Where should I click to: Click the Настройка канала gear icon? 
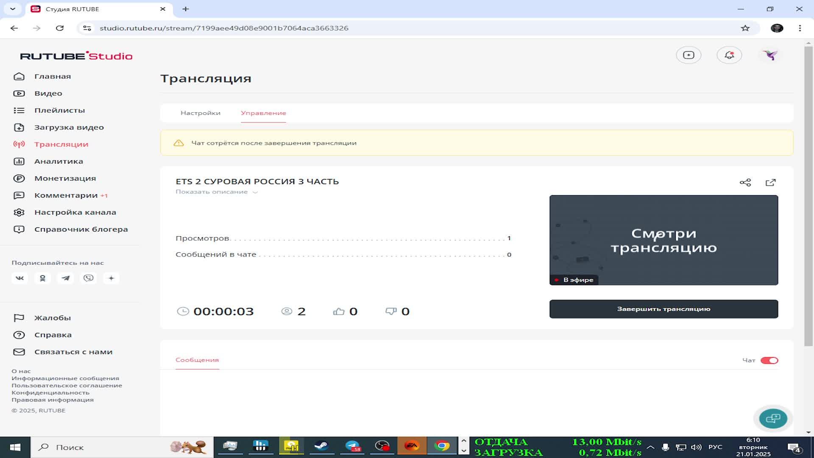pos(19,212)
